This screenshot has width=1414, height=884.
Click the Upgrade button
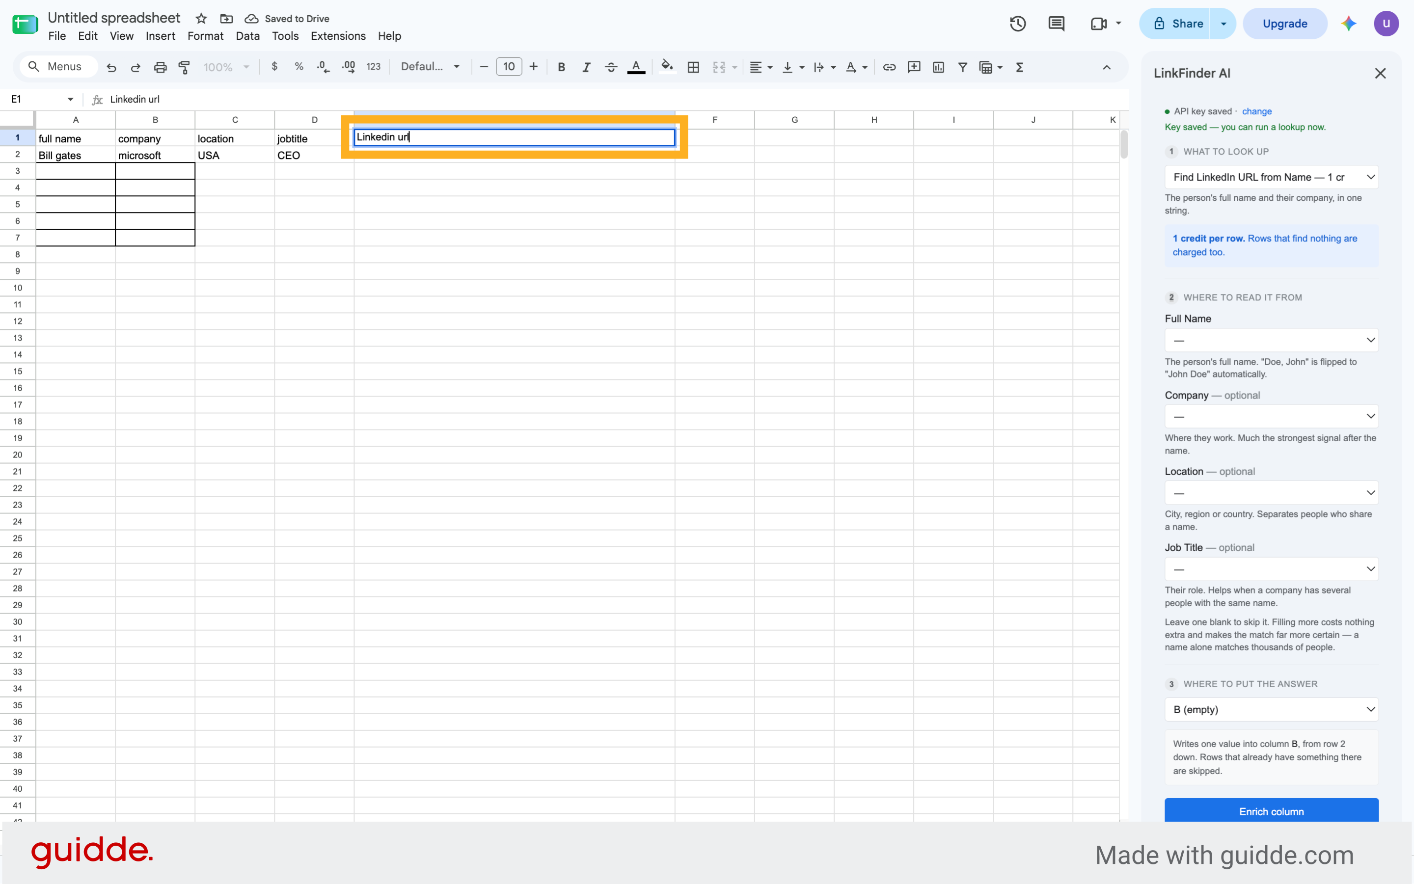pyautogui.click(x=1285, y=24)
